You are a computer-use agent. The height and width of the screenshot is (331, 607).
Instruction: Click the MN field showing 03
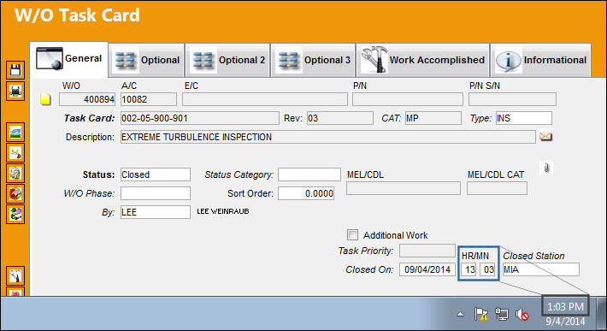488,269
